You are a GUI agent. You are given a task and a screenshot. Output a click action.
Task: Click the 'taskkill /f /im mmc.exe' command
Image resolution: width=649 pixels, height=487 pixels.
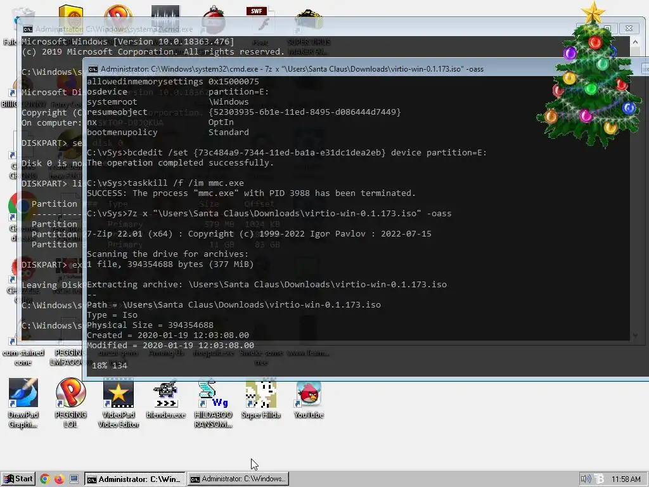point(165,183)
